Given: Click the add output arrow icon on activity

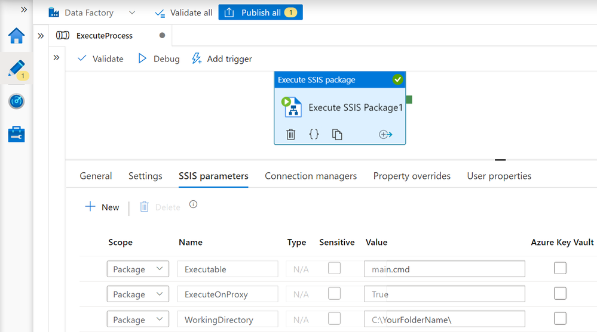Looking at the screenshot, I should (x=385, y=134).
